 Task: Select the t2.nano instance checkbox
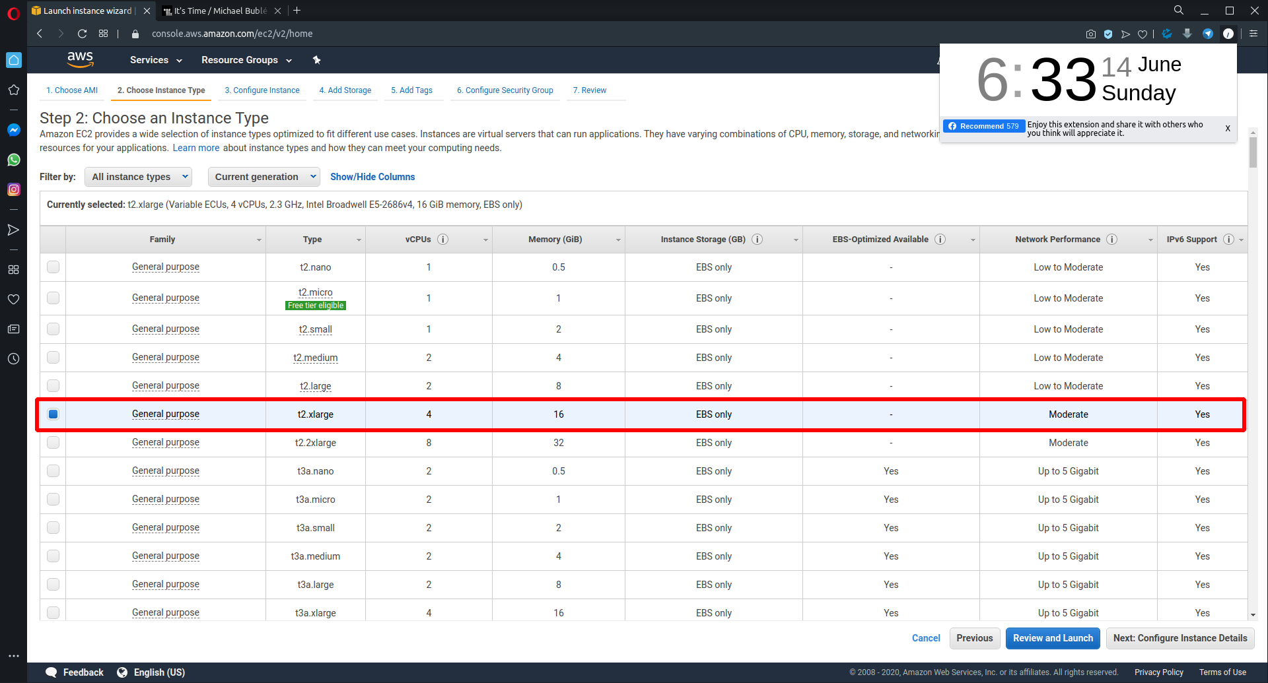53,267
